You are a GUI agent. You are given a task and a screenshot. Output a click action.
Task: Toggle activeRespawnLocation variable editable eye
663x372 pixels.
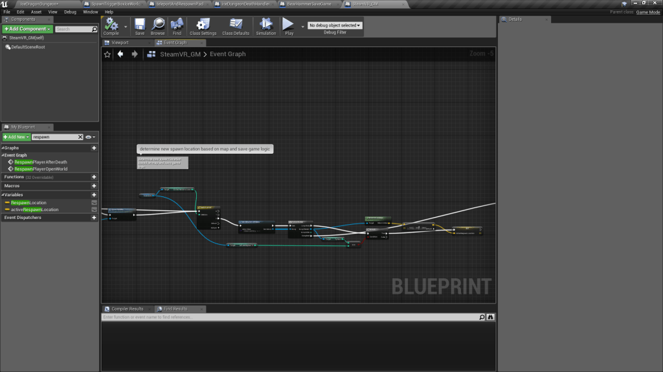tap(95, 209)
